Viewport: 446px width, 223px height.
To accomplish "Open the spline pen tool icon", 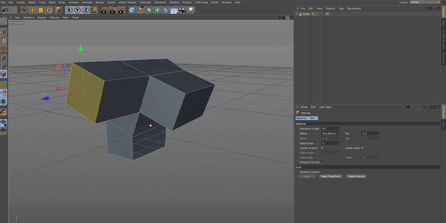I will click(140, 11).
